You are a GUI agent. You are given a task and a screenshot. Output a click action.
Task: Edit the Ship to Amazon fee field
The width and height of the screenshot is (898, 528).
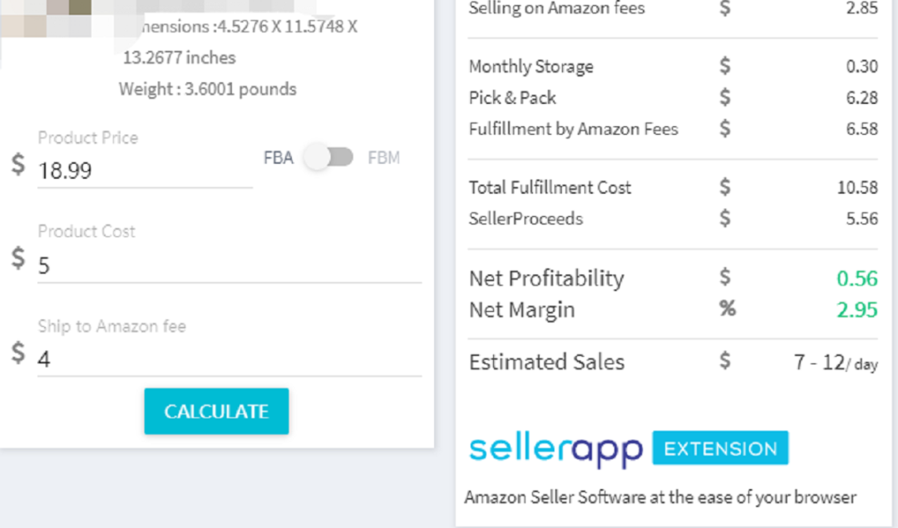click(x=229, y=359)
